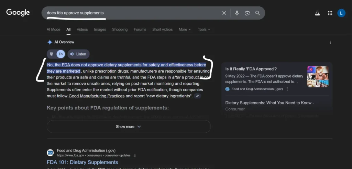Open options for Food and Drug Administration source card
Viewport: 352px width, 169px height.
click(x=287, y=89)
